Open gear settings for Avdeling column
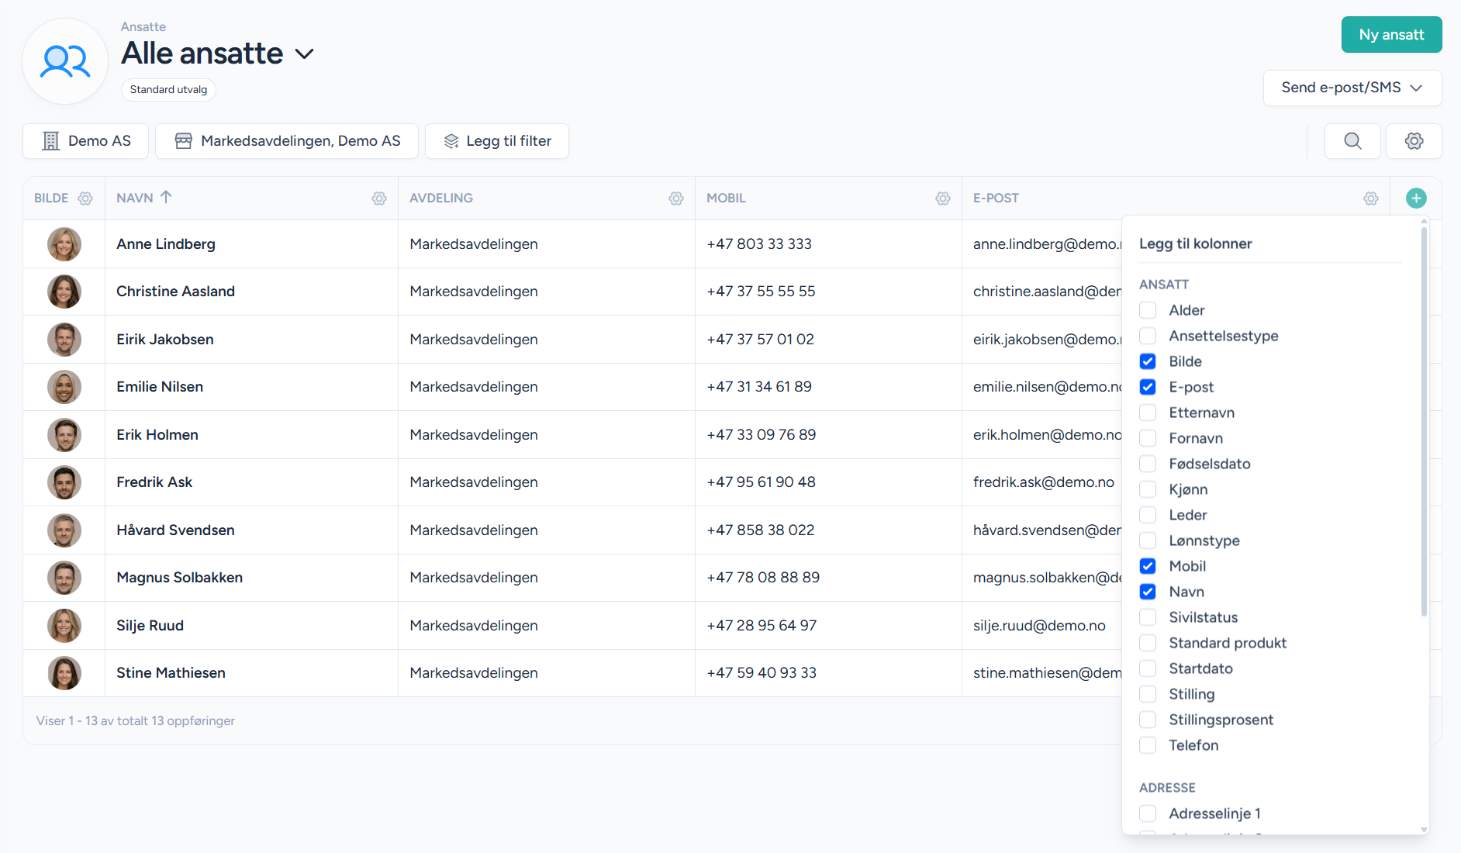This screenshot has width=1461, height=853. [x=676, y=199]
